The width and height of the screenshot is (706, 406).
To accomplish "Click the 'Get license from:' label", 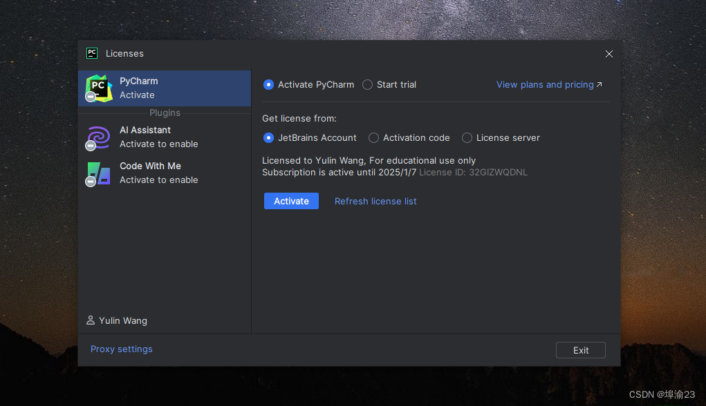I will click(x=299, y=118).
